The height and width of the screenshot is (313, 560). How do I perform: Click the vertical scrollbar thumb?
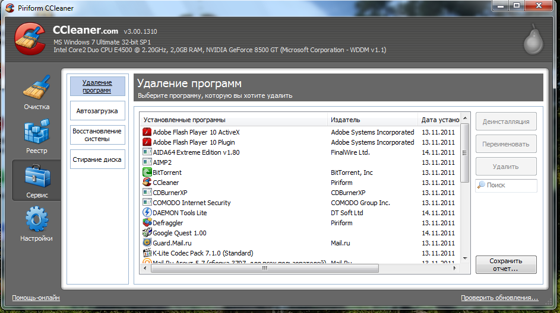click(464, 153)
